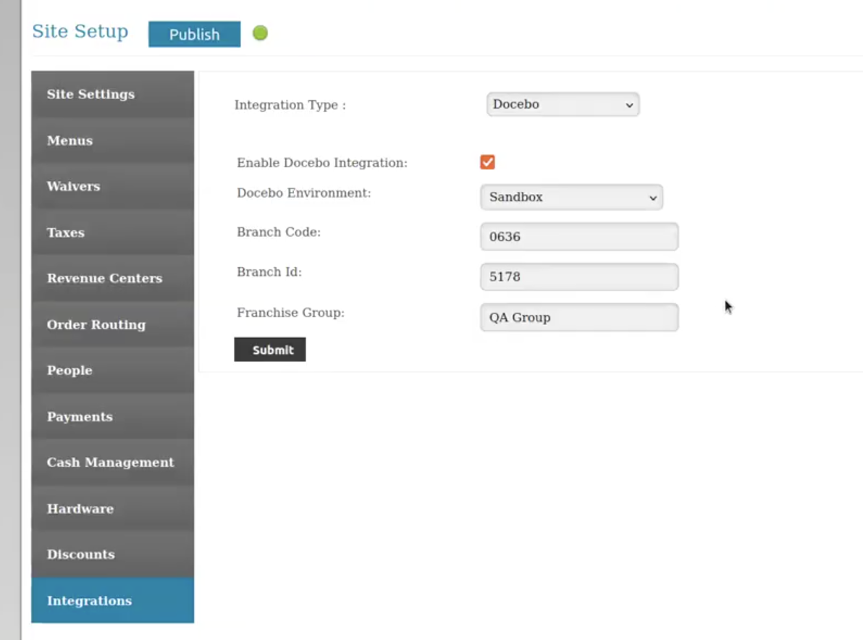The width and height of the screenshot is (863, 640).
Task: Focus the Branch Id input field
Action: tap(578, 277)
